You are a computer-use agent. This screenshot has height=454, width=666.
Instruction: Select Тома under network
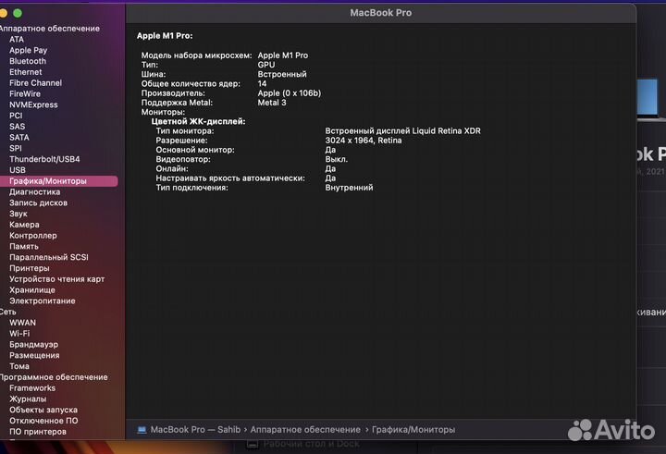tap(19, 366)
